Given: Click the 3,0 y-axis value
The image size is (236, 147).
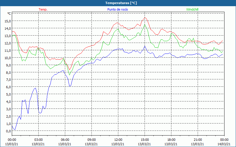Looking at the screenshot, I should pyautogui.click(x=9, y=109).
